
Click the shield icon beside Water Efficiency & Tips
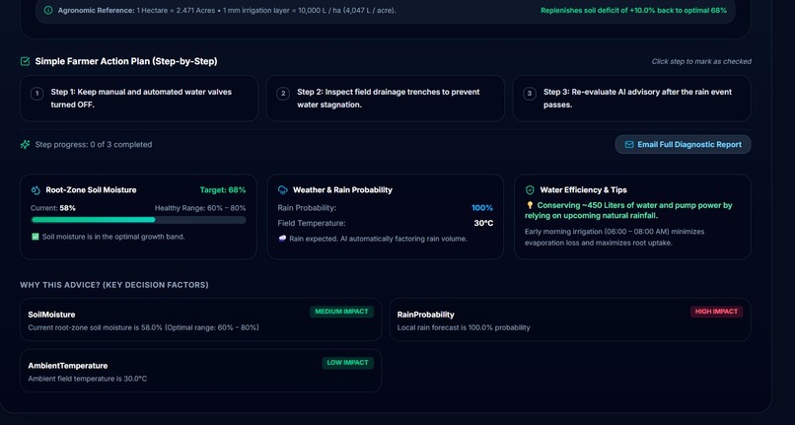(530, 190)
